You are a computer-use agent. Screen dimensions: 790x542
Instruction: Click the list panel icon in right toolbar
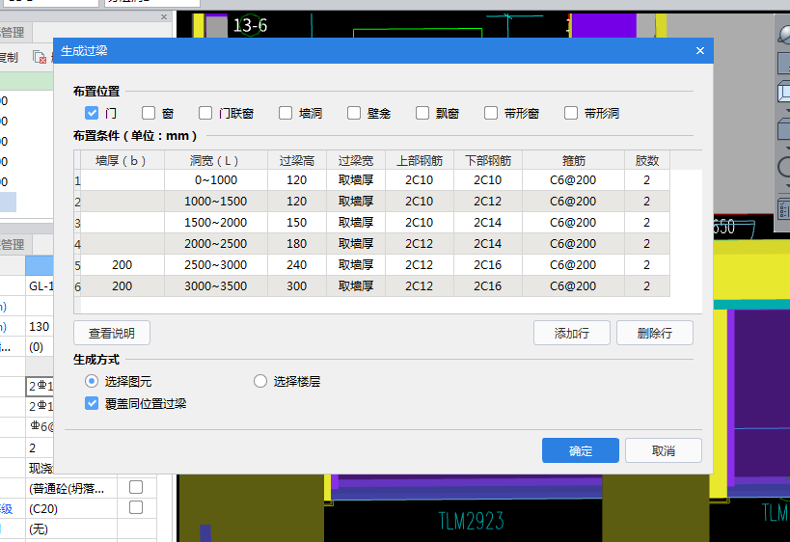click(784, 208)
